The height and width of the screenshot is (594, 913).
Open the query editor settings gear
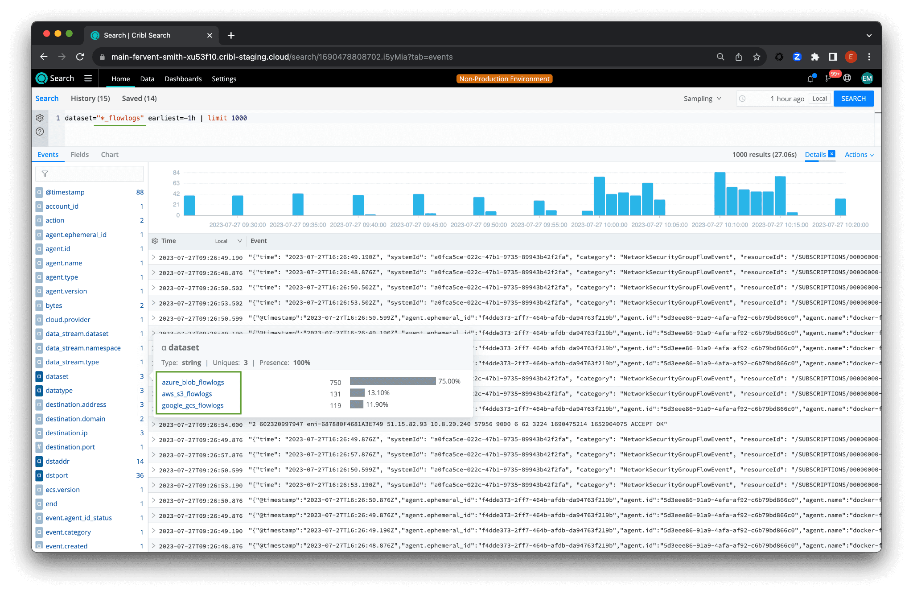click(40, 118)
